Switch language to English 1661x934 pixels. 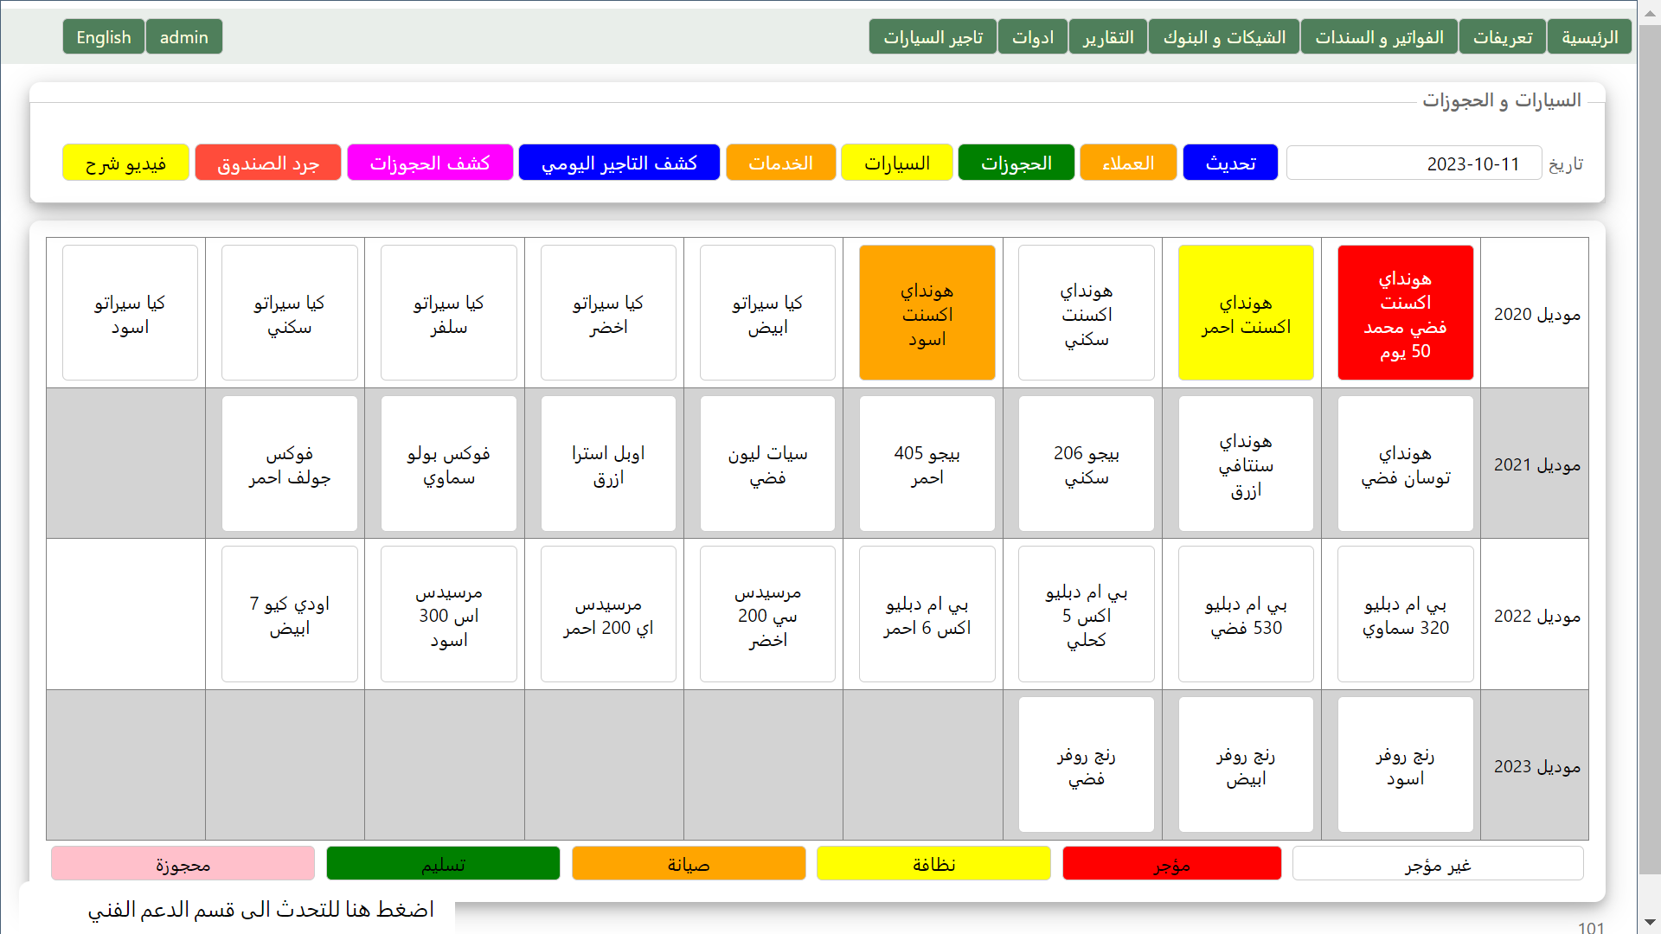[x=103, y=37]
